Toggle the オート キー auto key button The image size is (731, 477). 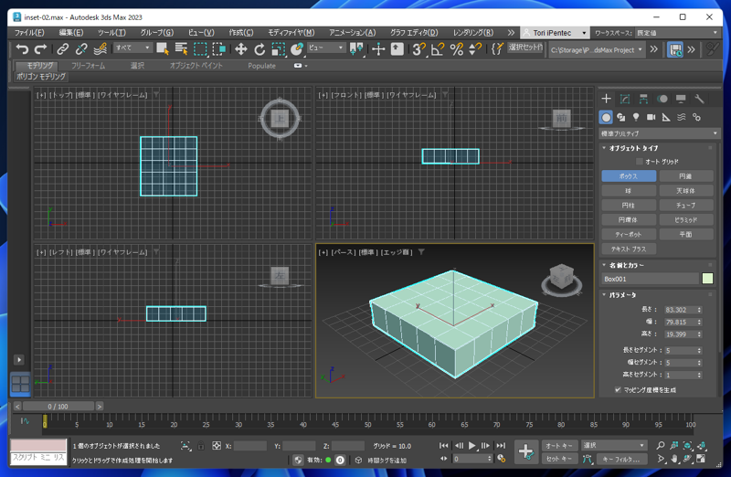(x=559, y=446)
